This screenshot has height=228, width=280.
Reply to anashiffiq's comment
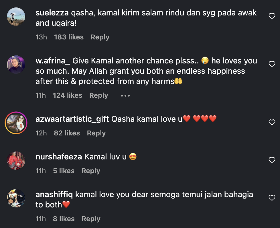click(91, 219)
